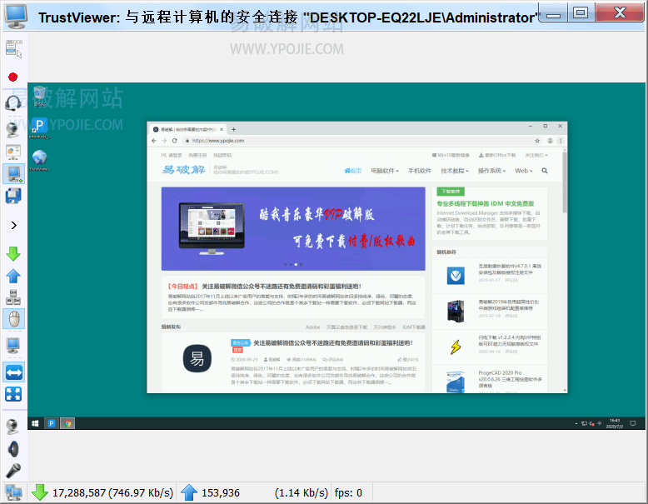
Task: Open the lightning bolt 闪电下载 thumbnail
Action: click(456, 347)
